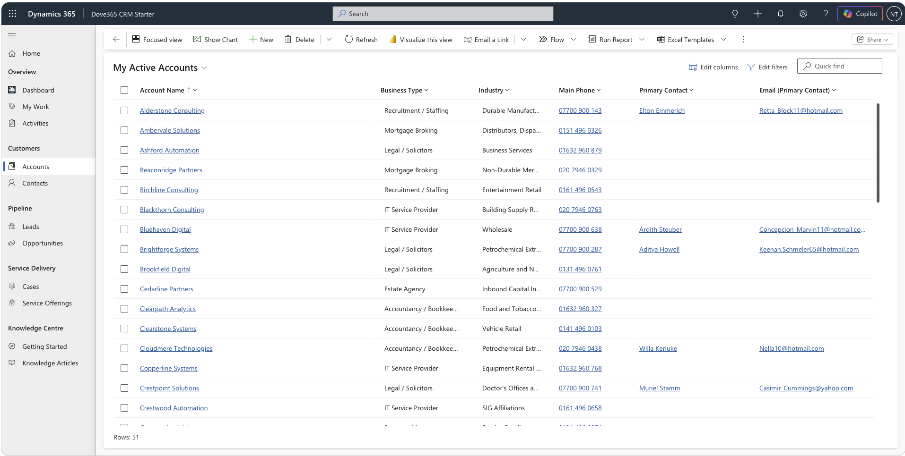Click the Quick find input field
905x456 pixels.
pyautogui.click(x=840, y=66)
